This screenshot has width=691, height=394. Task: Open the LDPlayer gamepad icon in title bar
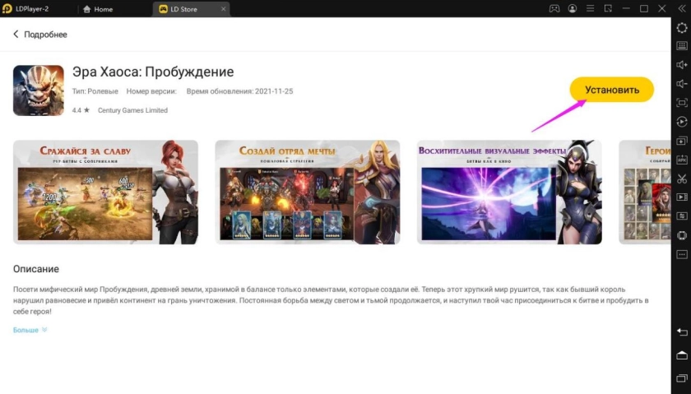tap(554, 8)
